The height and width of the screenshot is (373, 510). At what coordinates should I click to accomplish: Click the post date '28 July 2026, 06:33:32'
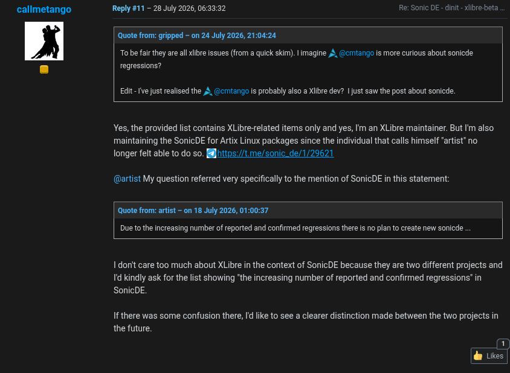tap(189, 8)
